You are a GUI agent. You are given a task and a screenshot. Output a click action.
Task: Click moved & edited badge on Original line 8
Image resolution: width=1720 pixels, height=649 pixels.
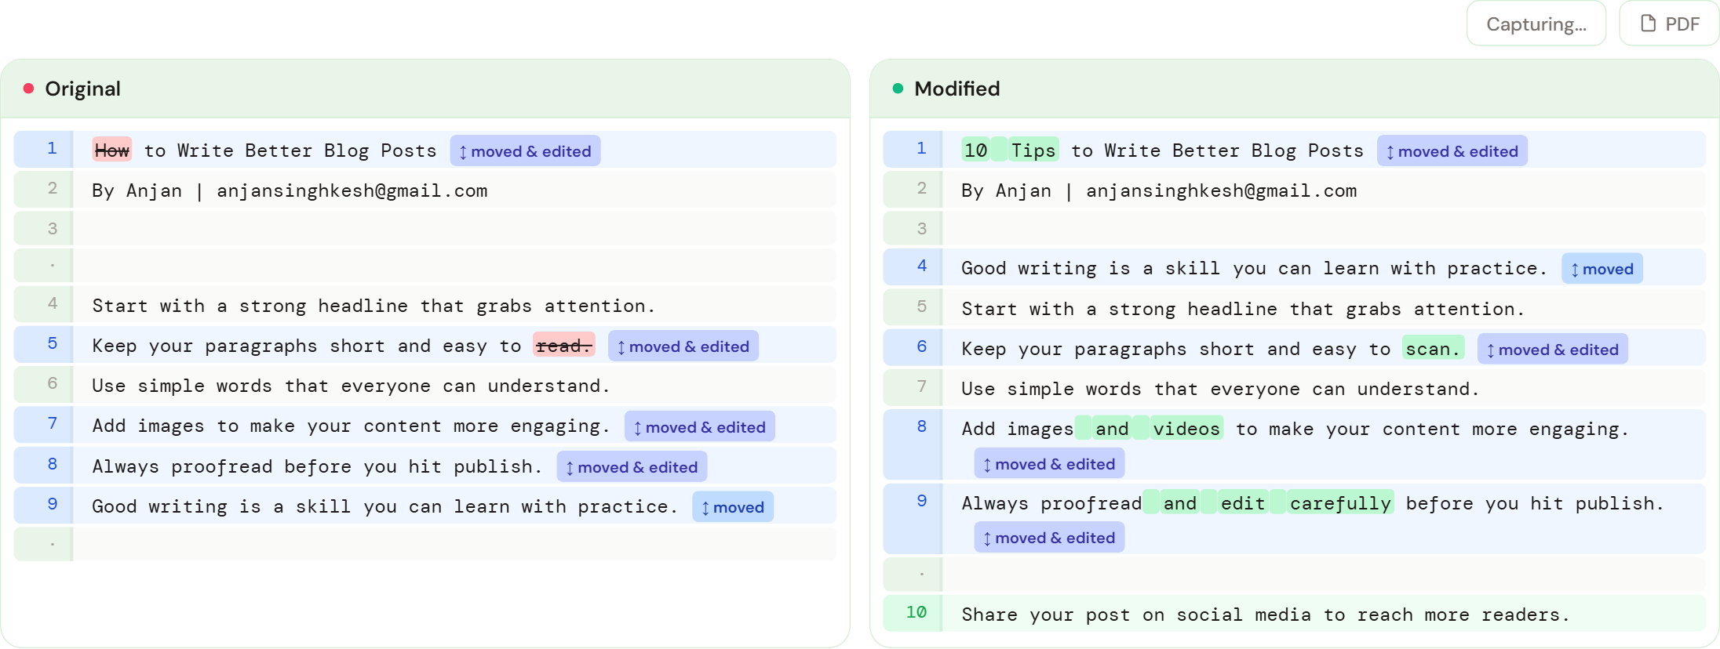[632, 467]
